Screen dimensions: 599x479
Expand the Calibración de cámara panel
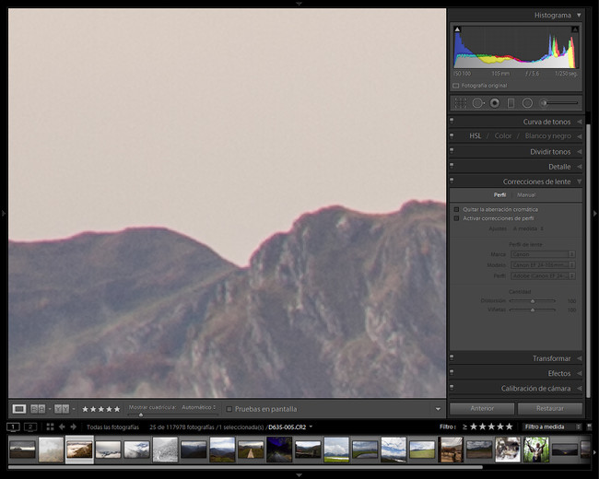580,389
